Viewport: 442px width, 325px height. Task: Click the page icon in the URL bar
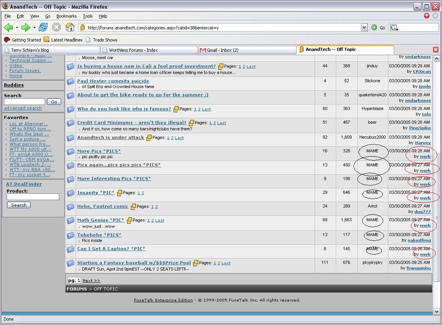(83, 27)
